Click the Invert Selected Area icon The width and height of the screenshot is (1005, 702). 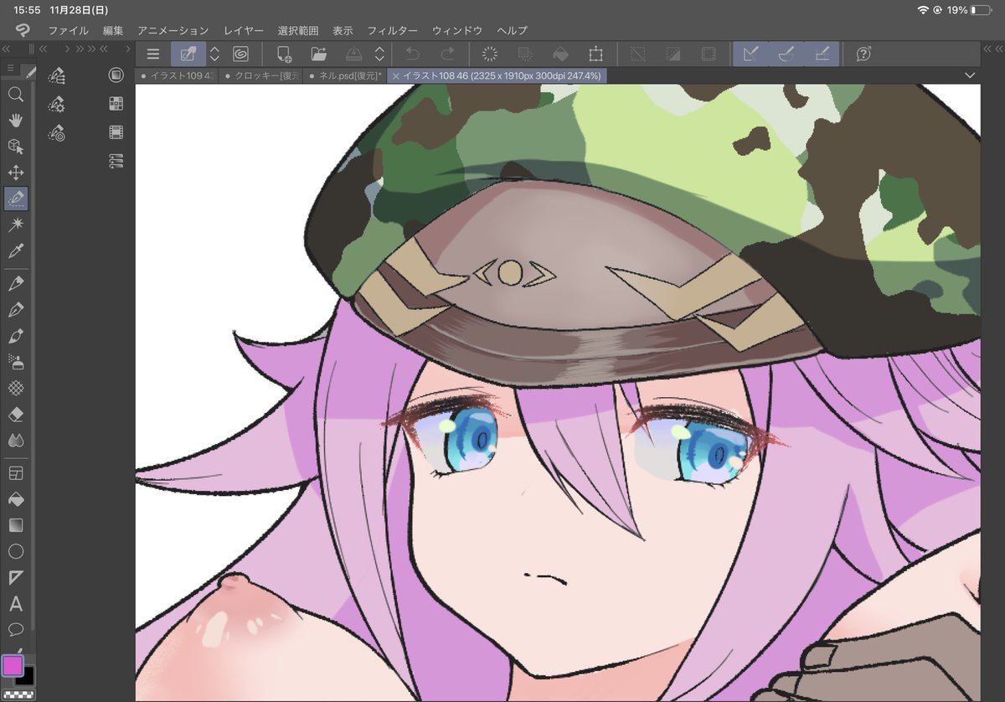[x=673, y=54]
